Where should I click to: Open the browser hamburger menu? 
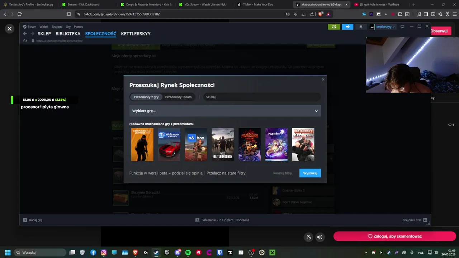tap(454, 14)
